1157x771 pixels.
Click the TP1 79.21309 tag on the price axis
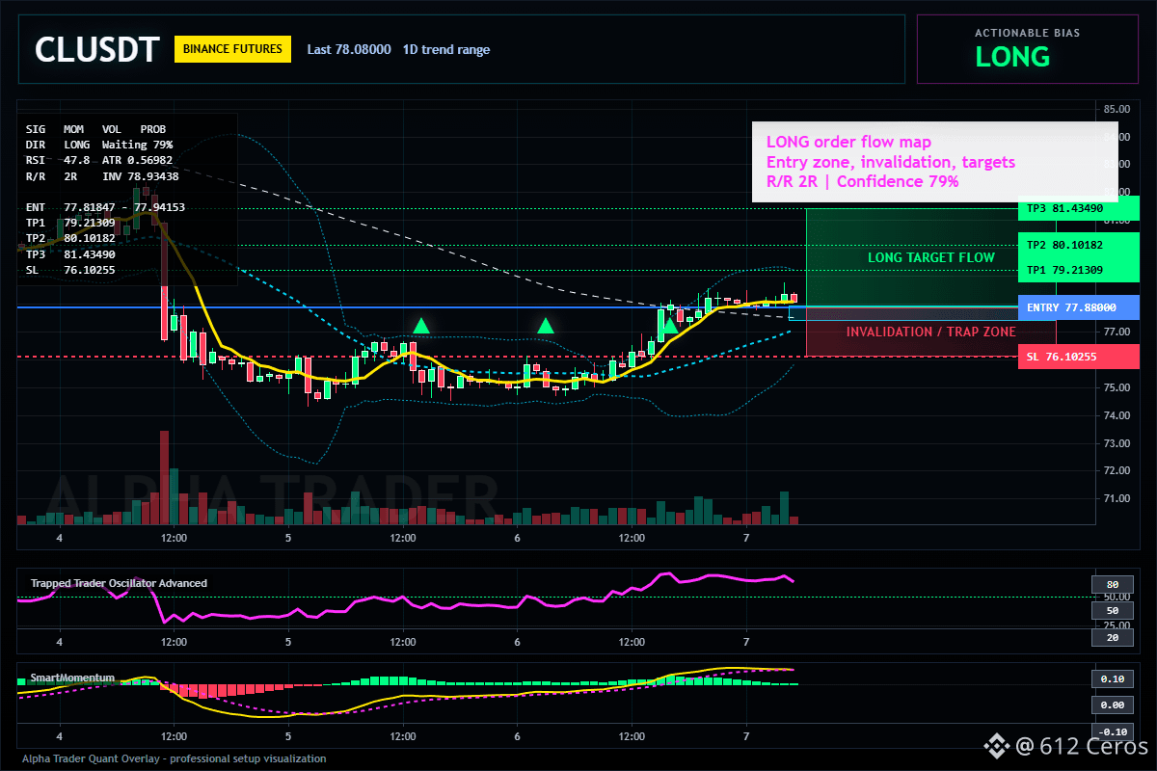point(1078,270)
